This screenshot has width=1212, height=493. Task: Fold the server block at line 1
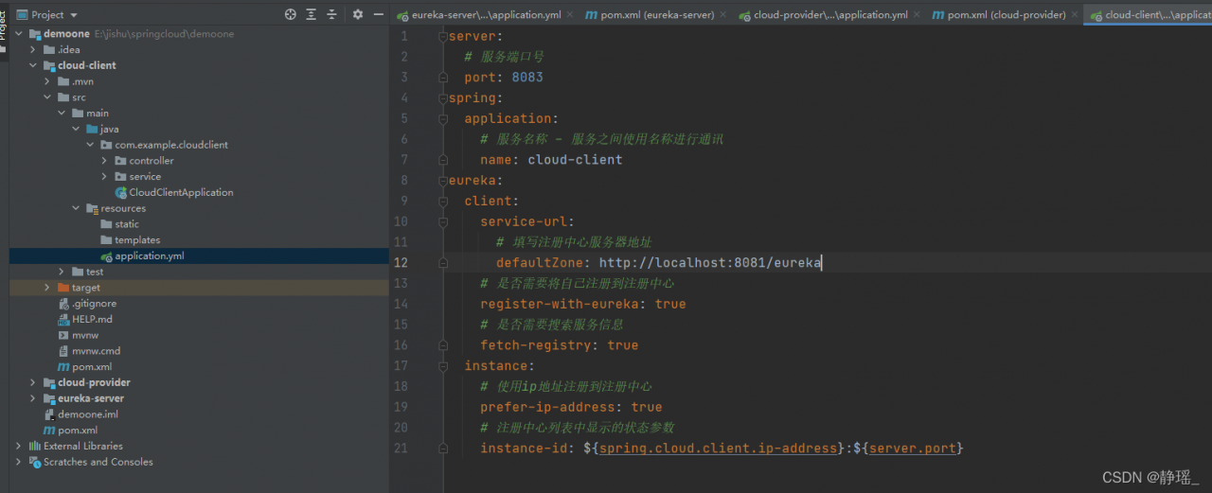point(442,36)
